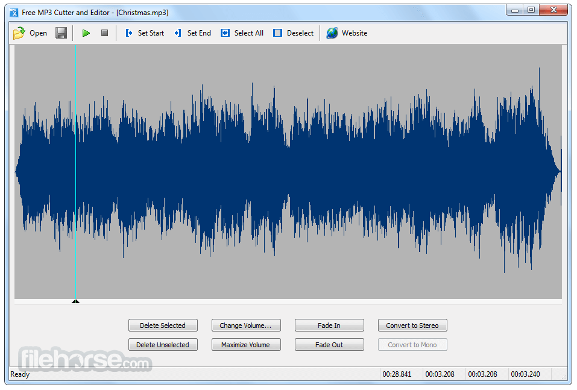The width and height of the screenshot is (577, 390).
Task: Apply Fade Out effect
Action: pyautogui.click(x=329, y=345)
